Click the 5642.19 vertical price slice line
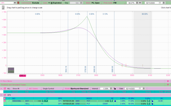This screenshot has height=106, width=171. pyautogui.click(x=68, y=42)
